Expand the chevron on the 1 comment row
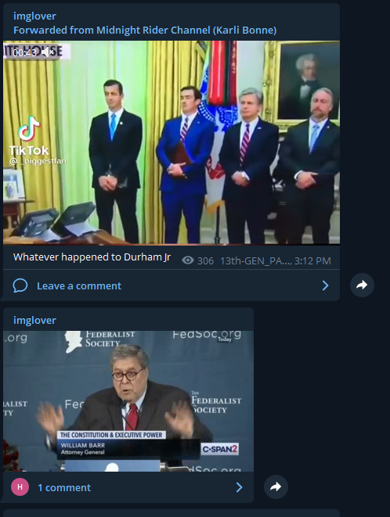 coord(240,487)
